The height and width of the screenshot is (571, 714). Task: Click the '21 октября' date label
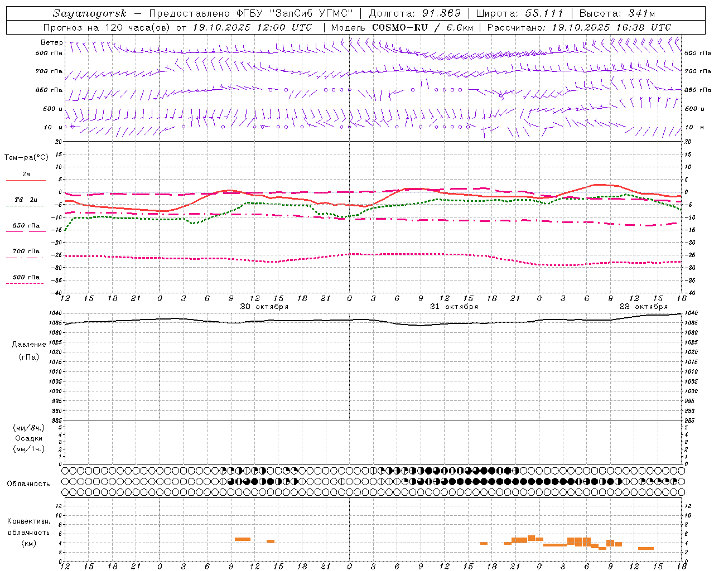tap(454, 307)
